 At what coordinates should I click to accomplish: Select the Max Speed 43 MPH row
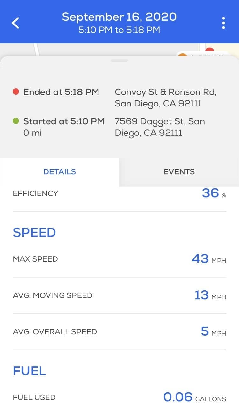(119, 259)
